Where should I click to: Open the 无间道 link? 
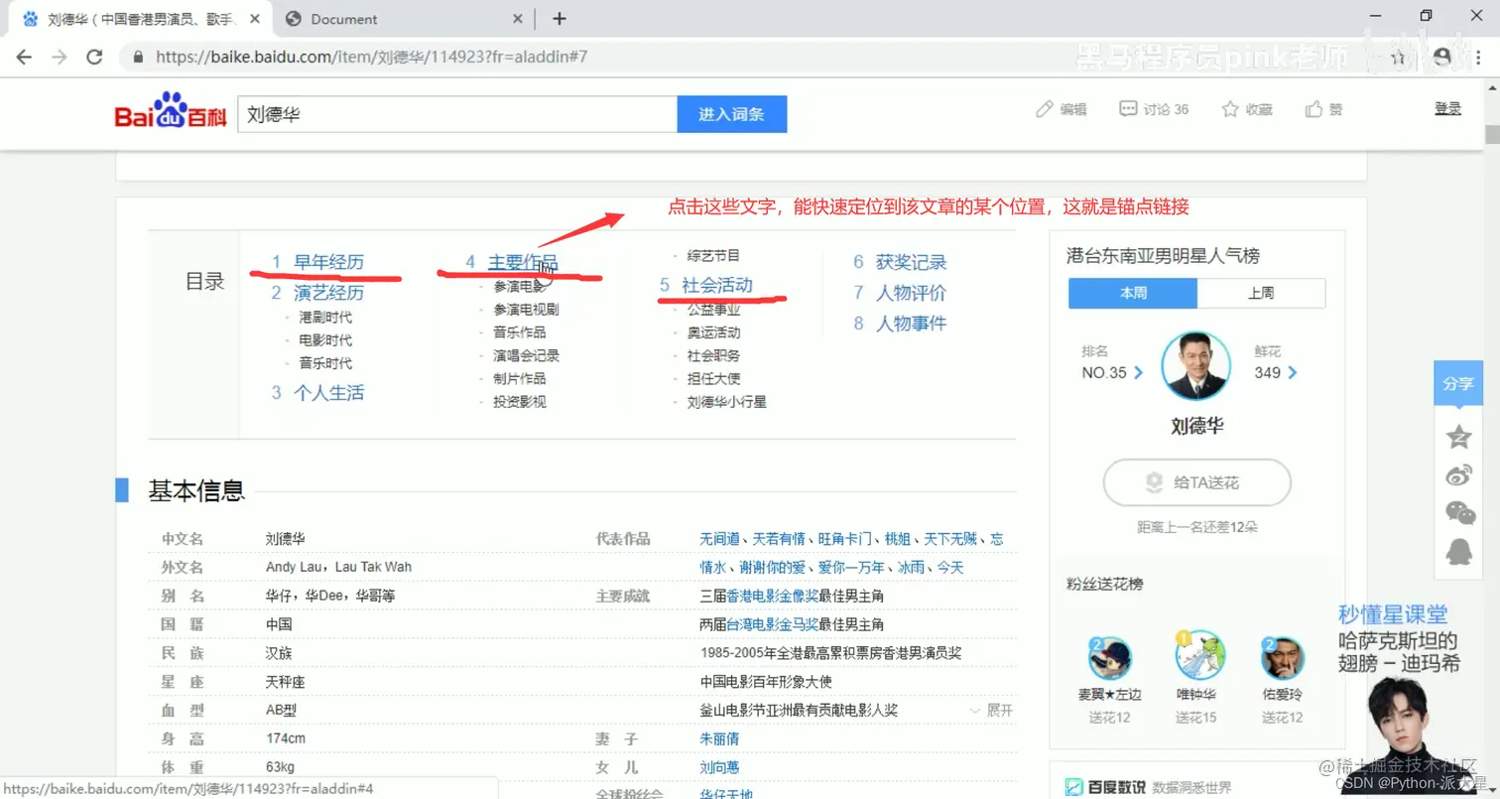click(x=720, y=539)
